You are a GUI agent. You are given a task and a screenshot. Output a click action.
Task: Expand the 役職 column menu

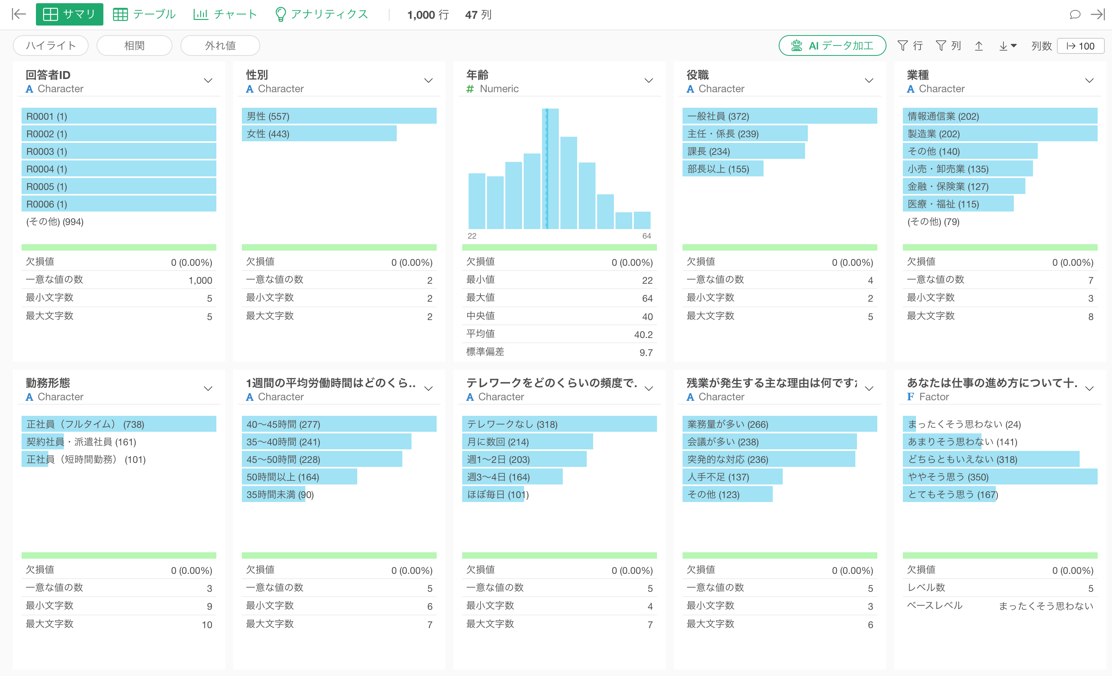[869, 81]
